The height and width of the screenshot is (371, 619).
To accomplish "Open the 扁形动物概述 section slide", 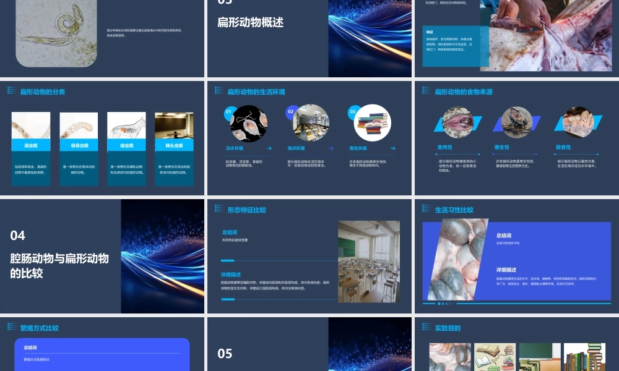I will point(309,38).
